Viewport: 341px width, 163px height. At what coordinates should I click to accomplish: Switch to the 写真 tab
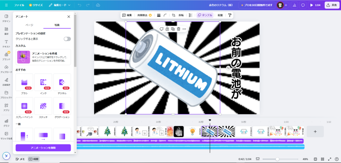click(x=57, y=25)
